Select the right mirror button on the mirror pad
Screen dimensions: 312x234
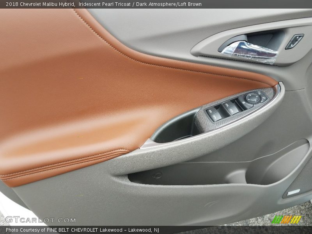point(264,98)
